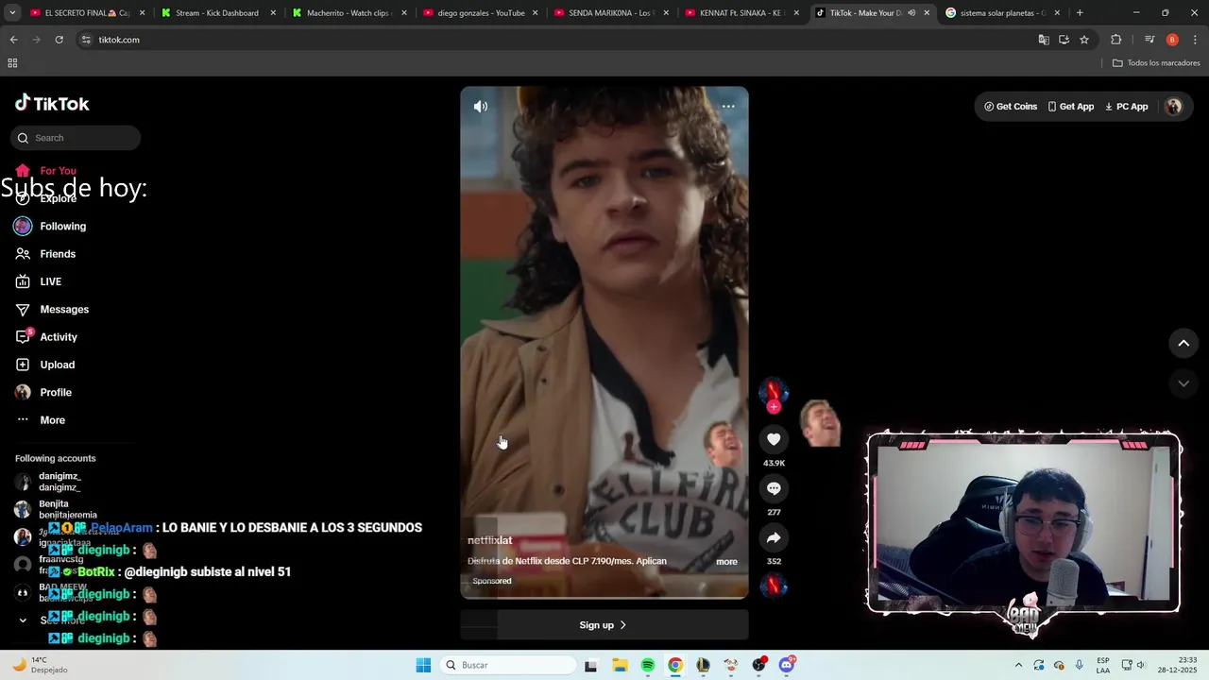This screenshot has width=1209, height=680.
Task: Open the sound disc at the video's bottom
Action: [x=774, y=586]
